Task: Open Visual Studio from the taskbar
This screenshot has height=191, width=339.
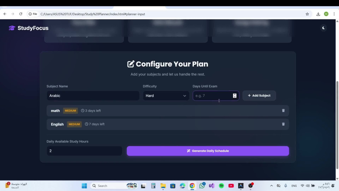Action: click(x=212, y=186)
